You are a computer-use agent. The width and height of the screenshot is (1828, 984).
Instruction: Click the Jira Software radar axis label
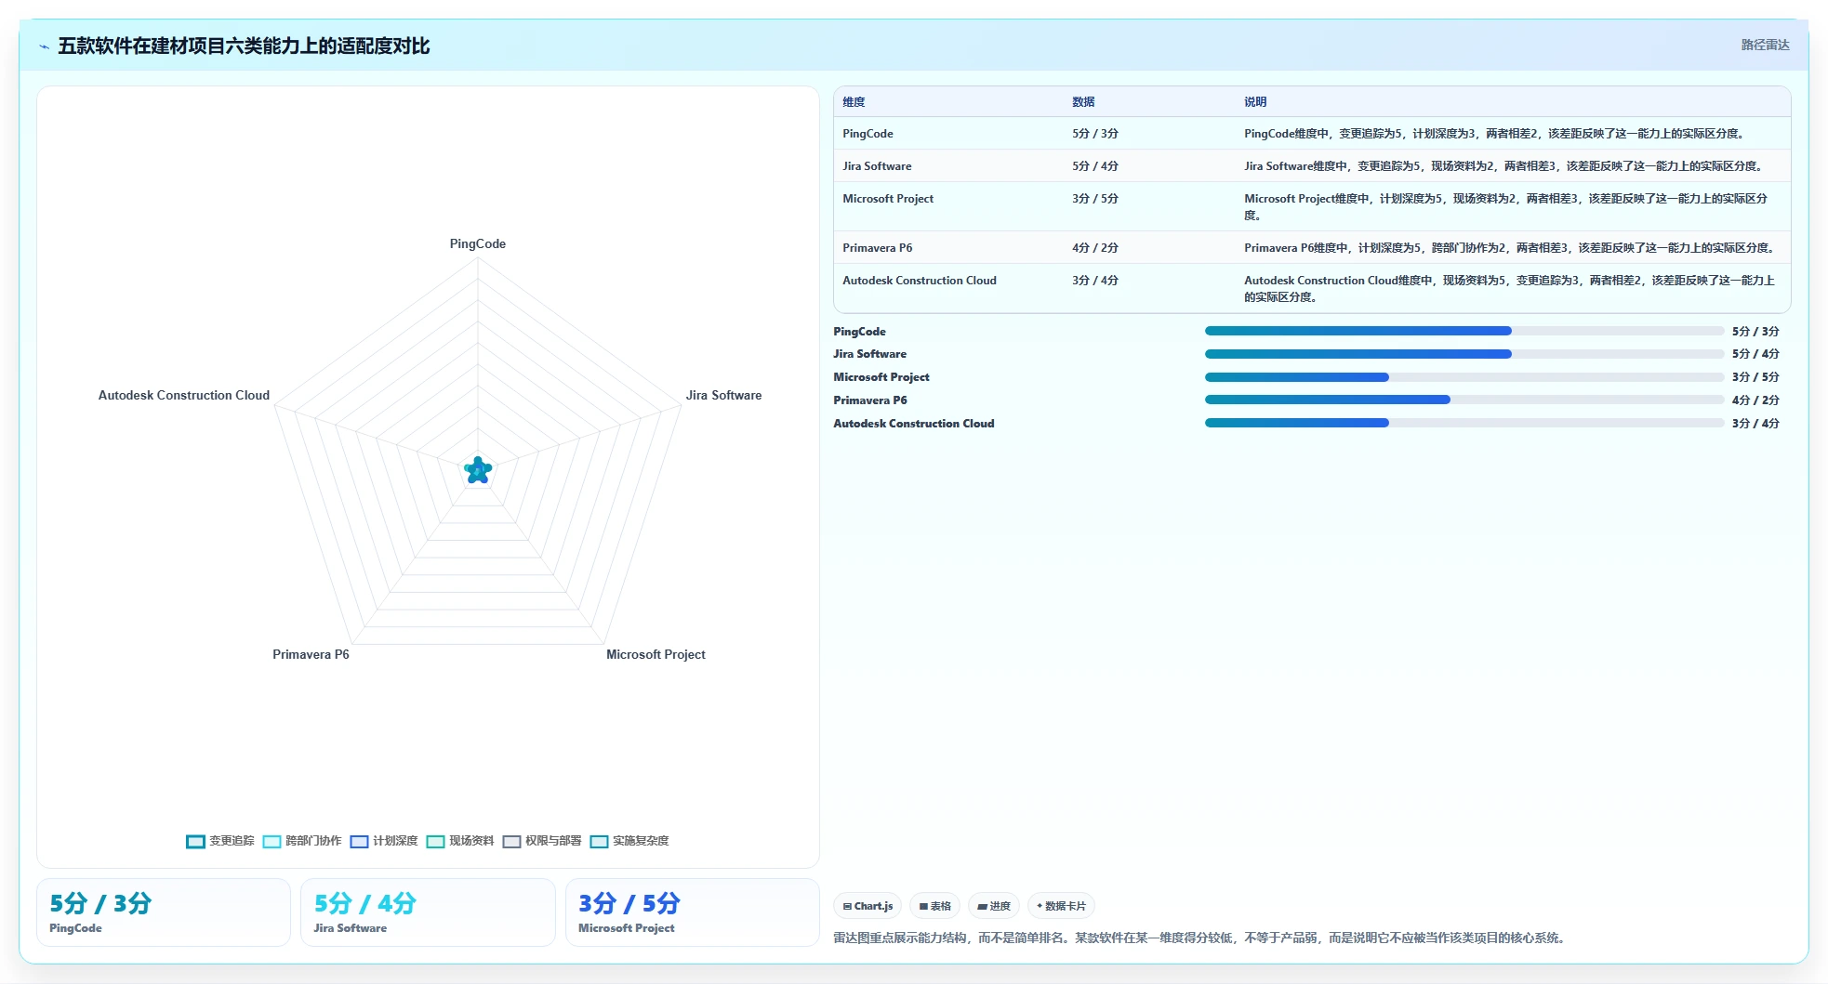(723, 395)
